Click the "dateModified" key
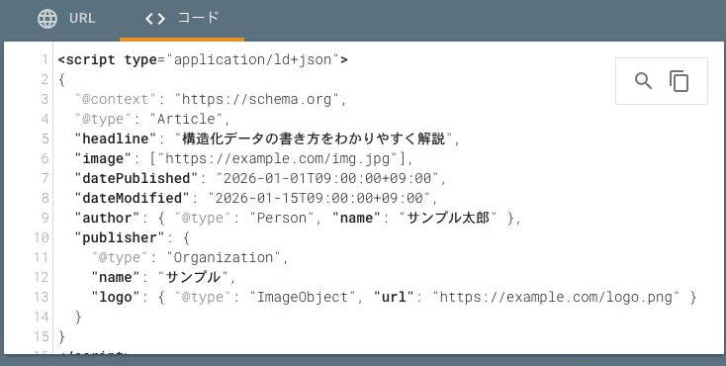The height and width of the screenshot is (366, 726). click(133, 198)
